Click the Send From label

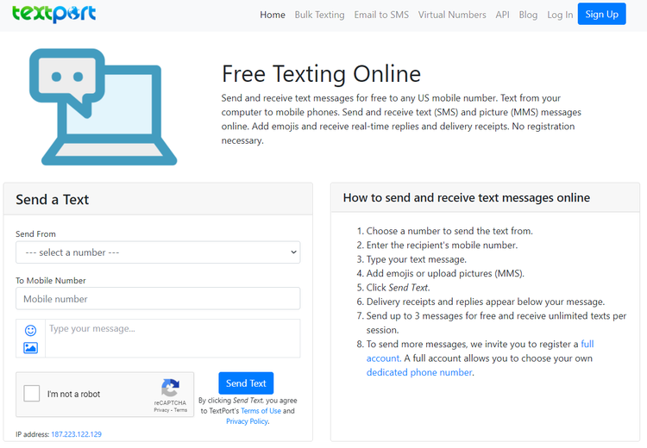(35, 233)
